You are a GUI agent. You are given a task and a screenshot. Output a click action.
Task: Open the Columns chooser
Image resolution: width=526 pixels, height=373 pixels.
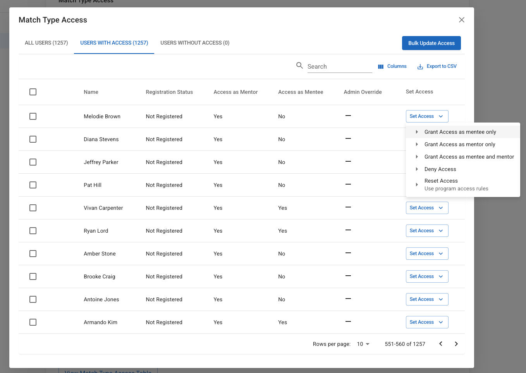(x=392, y=66)
